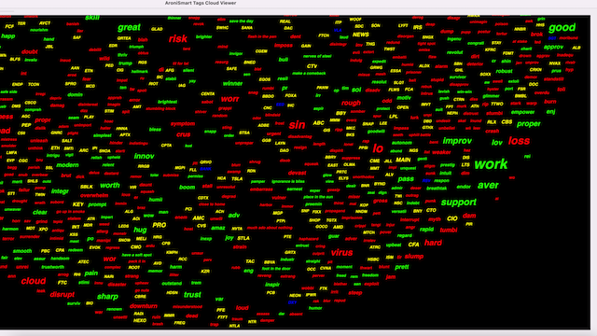
Task: Click the red 'crus' tag
Action: click(x=183, y=134)
